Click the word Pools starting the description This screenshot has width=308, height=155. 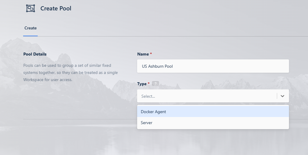(x=28, y=65)
